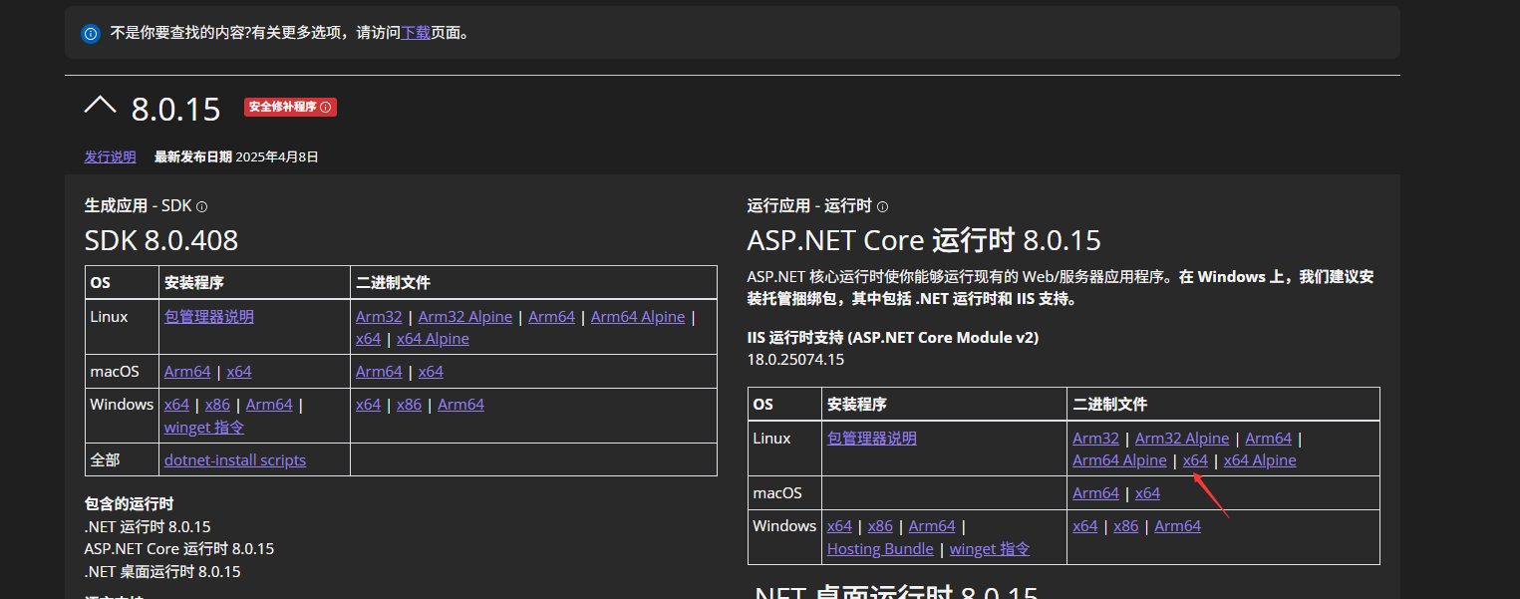The width and height of the screenshot is (1520, 599).
Task: Select the .NET 运行时 8.0.15 line
Action: tap(148, 526)
